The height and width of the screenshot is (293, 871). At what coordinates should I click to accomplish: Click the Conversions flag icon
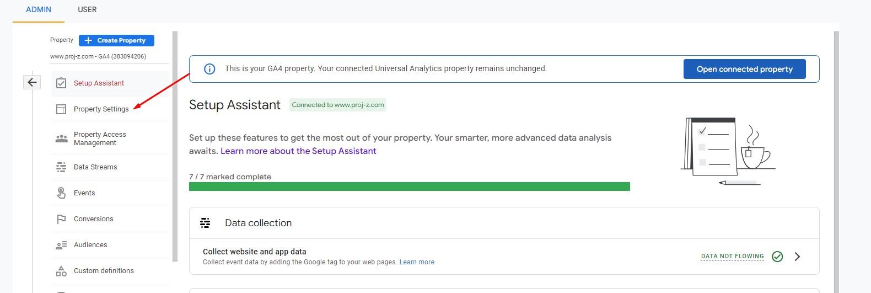[x=61, y=219]
